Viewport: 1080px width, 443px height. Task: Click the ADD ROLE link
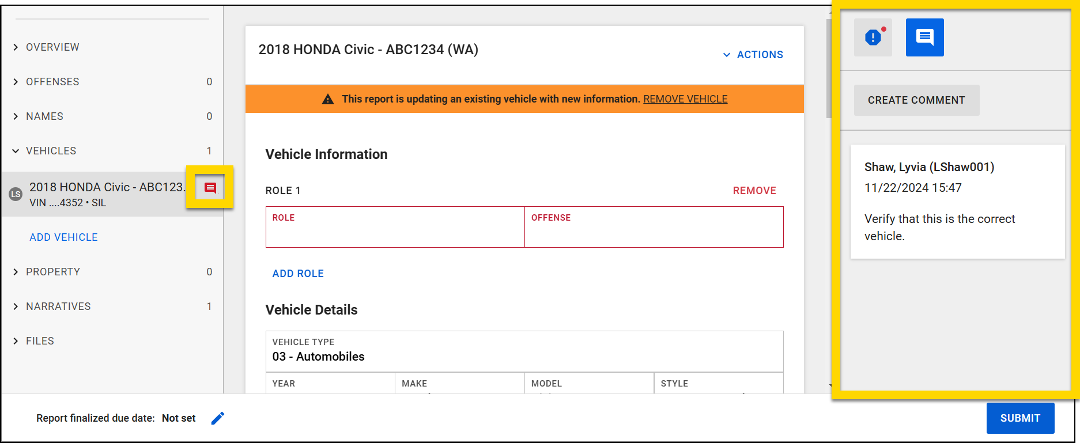coord(297,273)
